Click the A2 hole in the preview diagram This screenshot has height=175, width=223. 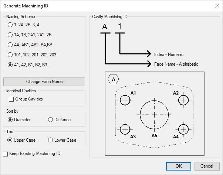click(x=183, y=100)
